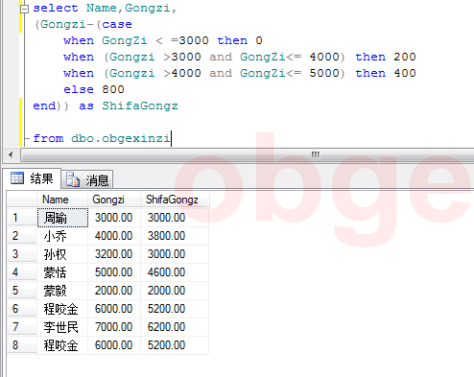This screenshot has width=474, height=377.
Task: Place cursor on 'select Name,Gongzi,' line
Action: coord(105,8)
